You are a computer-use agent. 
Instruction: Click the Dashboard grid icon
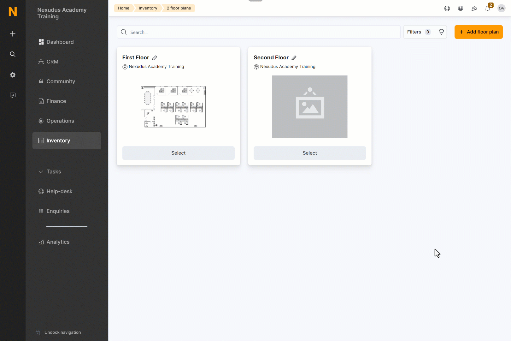[x=41, y=42]
